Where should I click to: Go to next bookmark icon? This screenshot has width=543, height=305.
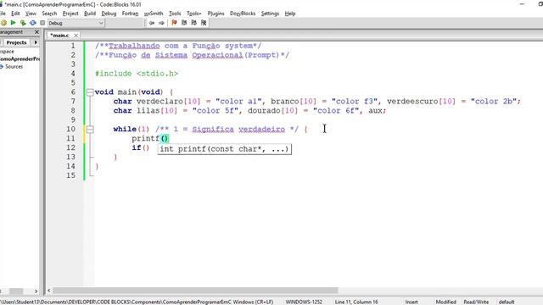[194, 23]
